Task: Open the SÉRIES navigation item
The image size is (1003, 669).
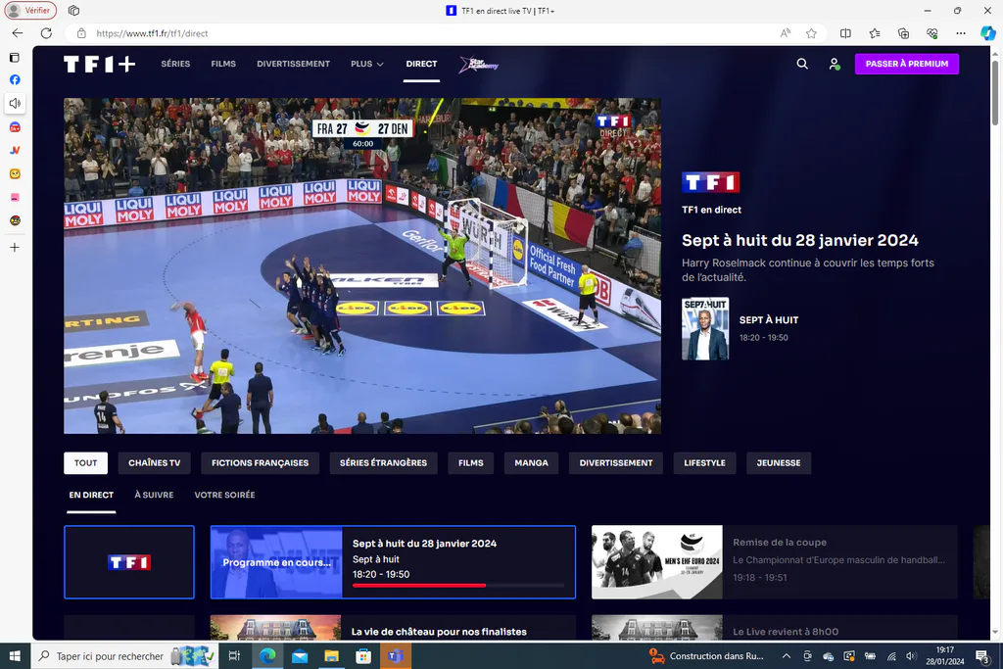Action: pyautogui.click(x=175, y=64)
